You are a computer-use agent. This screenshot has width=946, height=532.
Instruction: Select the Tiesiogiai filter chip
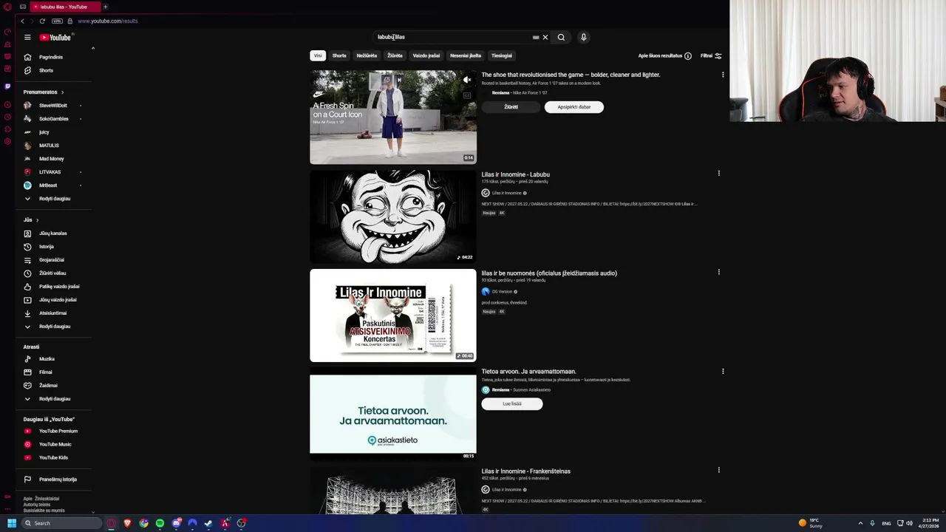(x=502, y=55)
